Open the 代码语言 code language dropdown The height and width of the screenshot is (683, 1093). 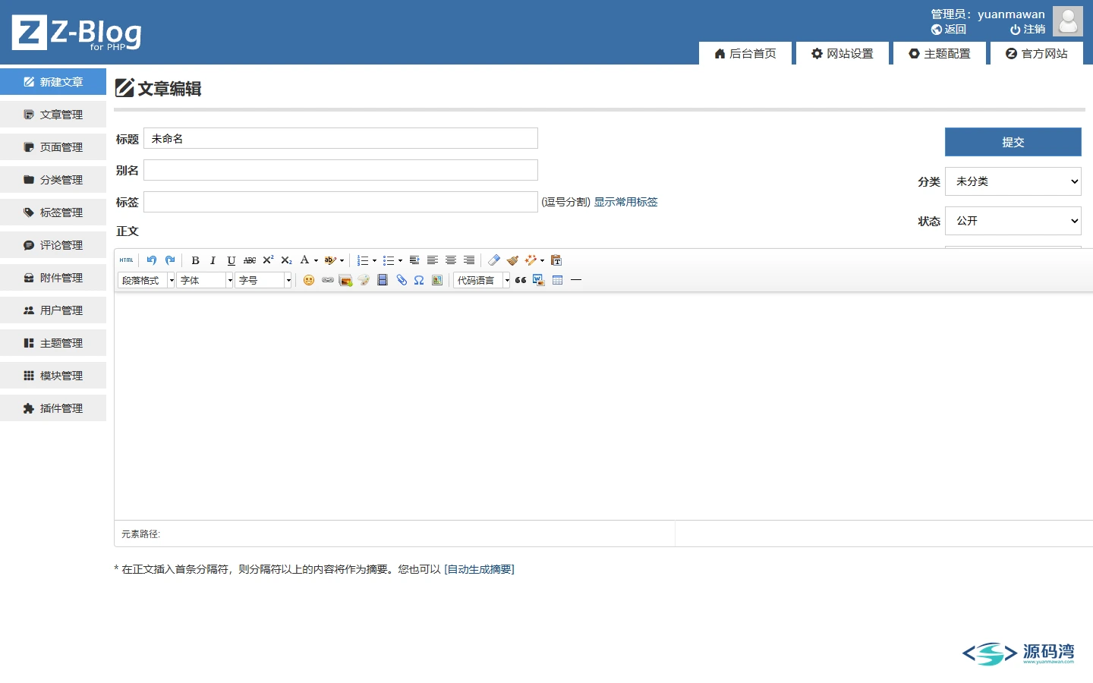(482, 280)
